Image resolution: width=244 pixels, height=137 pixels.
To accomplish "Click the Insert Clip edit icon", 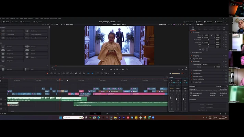I will tap(63, 73).
